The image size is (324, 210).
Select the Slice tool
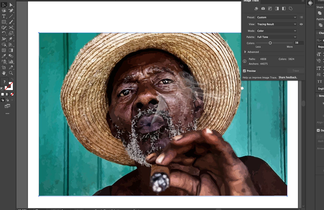(x=11, y=67)
